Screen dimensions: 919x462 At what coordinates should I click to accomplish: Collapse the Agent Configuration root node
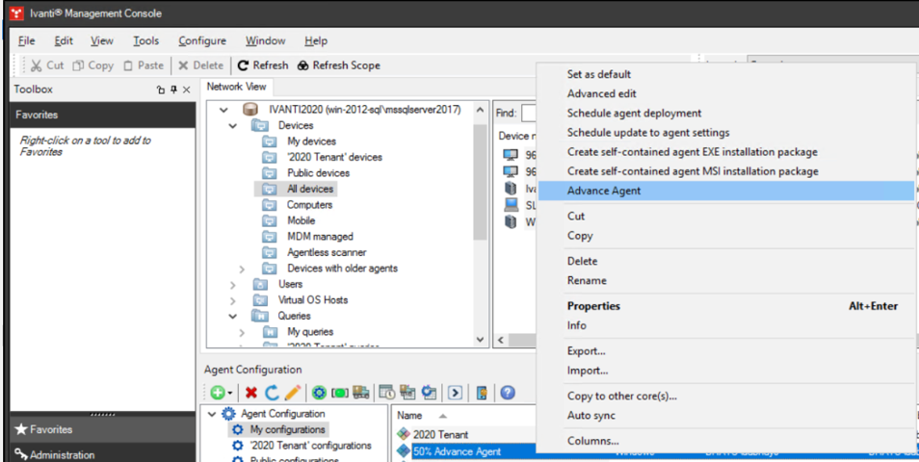(x=212, y=414)
